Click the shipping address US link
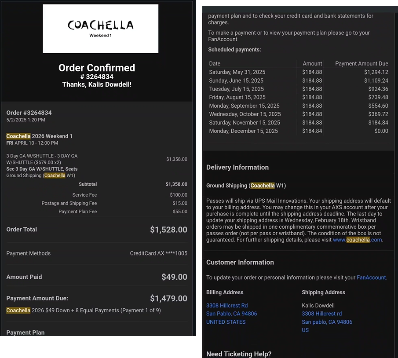The height and width of the screenshot is (358, 398). pos(305,330)
